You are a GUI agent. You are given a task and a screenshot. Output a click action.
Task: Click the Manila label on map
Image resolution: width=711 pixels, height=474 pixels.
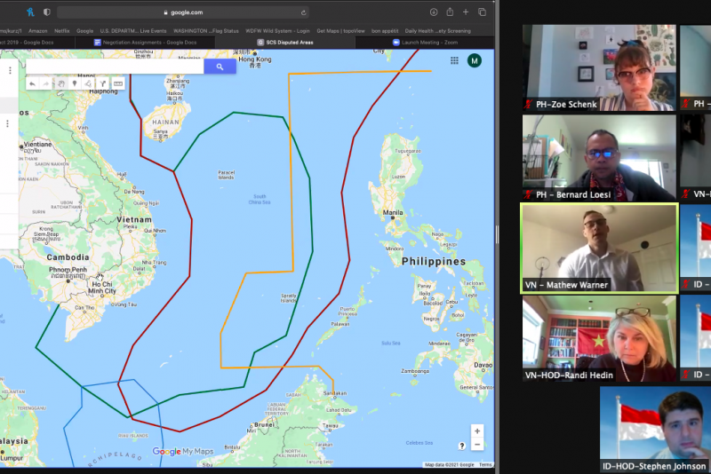click(x=393, y=212)
